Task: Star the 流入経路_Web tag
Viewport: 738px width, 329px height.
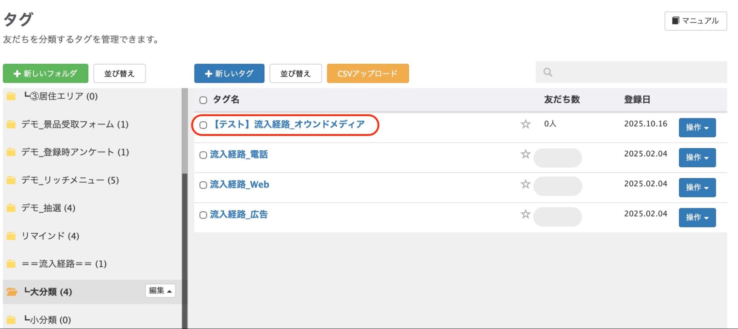Action: click(525, 184)
